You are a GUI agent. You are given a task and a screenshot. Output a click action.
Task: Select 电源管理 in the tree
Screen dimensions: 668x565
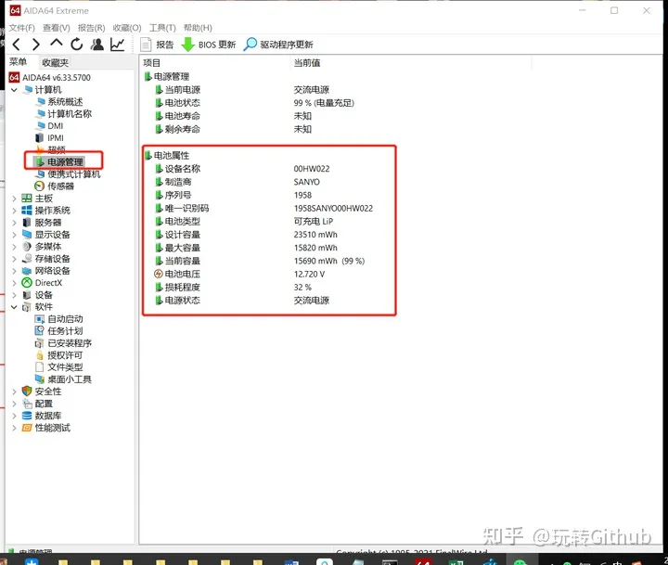59,162
